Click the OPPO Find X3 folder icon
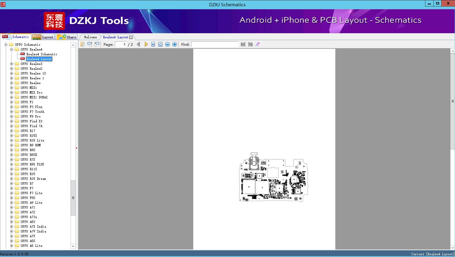455x257 pixels. (x=17, y=121)
